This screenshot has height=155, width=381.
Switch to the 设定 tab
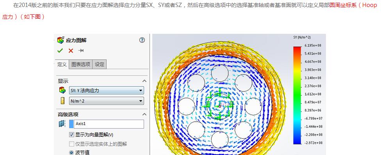click(100, 64)
